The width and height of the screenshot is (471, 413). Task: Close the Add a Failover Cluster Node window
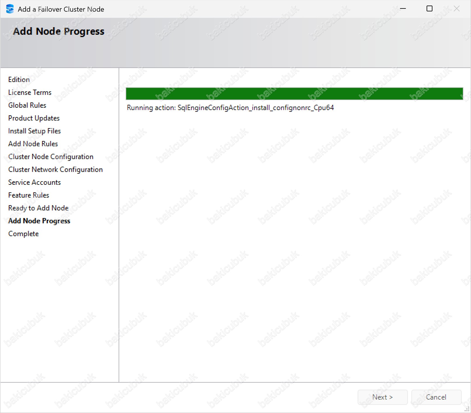(456, 9)
